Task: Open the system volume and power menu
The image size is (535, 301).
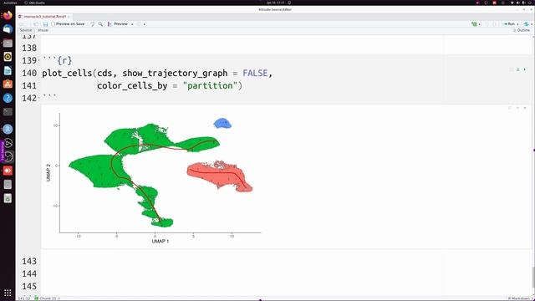Action: click(x=522, y=3)
